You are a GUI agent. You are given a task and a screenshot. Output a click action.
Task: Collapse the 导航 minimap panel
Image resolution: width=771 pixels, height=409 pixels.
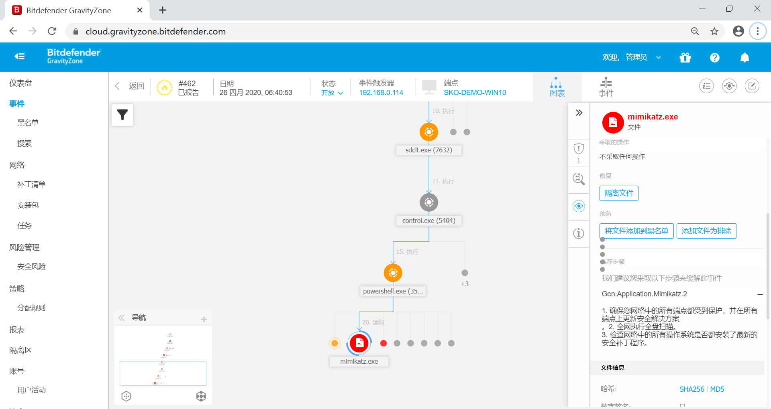121,318
